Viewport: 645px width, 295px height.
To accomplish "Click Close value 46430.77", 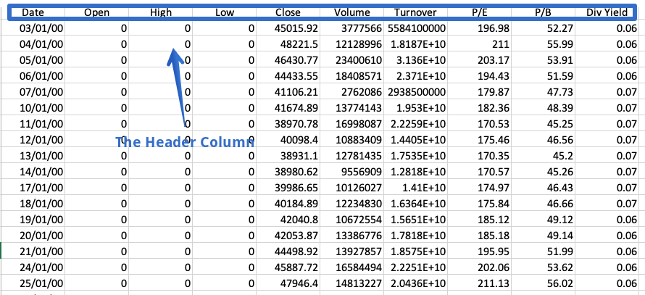I will [288, 60].
